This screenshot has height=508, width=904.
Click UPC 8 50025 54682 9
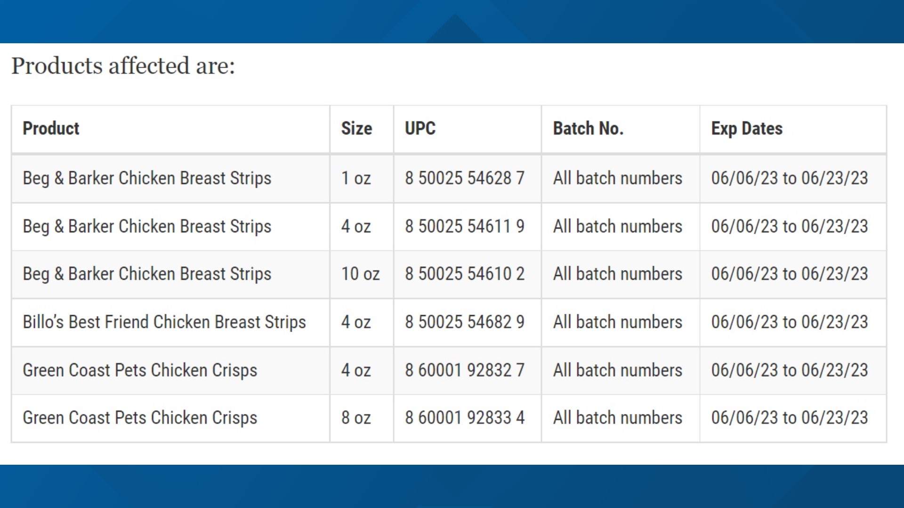[465, 322]
